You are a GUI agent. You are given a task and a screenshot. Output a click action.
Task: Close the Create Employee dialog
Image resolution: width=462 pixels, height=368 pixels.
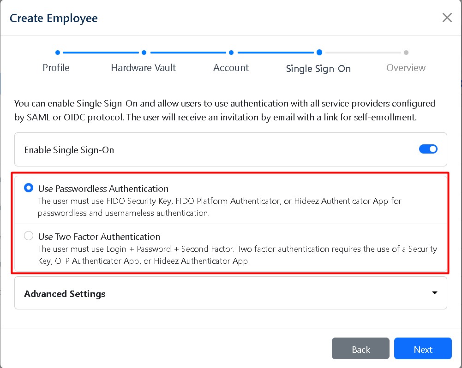[x=447, y=18]
